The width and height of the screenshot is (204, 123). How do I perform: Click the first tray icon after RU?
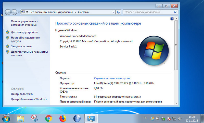[152, 119]
